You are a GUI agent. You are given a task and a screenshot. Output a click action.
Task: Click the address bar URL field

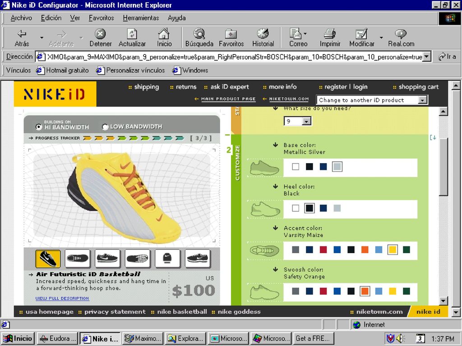[234, 57]
